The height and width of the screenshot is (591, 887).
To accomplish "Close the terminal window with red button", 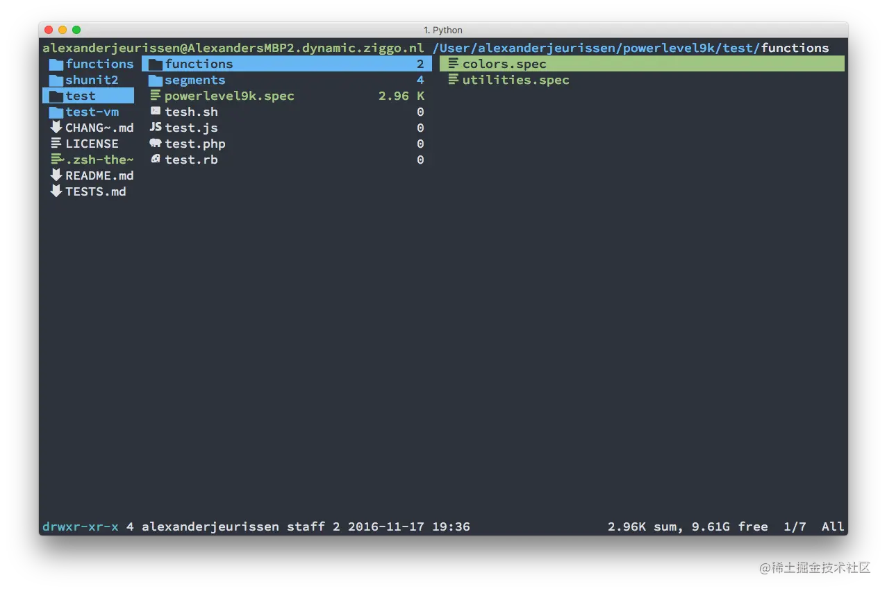I will click(49, 30).
